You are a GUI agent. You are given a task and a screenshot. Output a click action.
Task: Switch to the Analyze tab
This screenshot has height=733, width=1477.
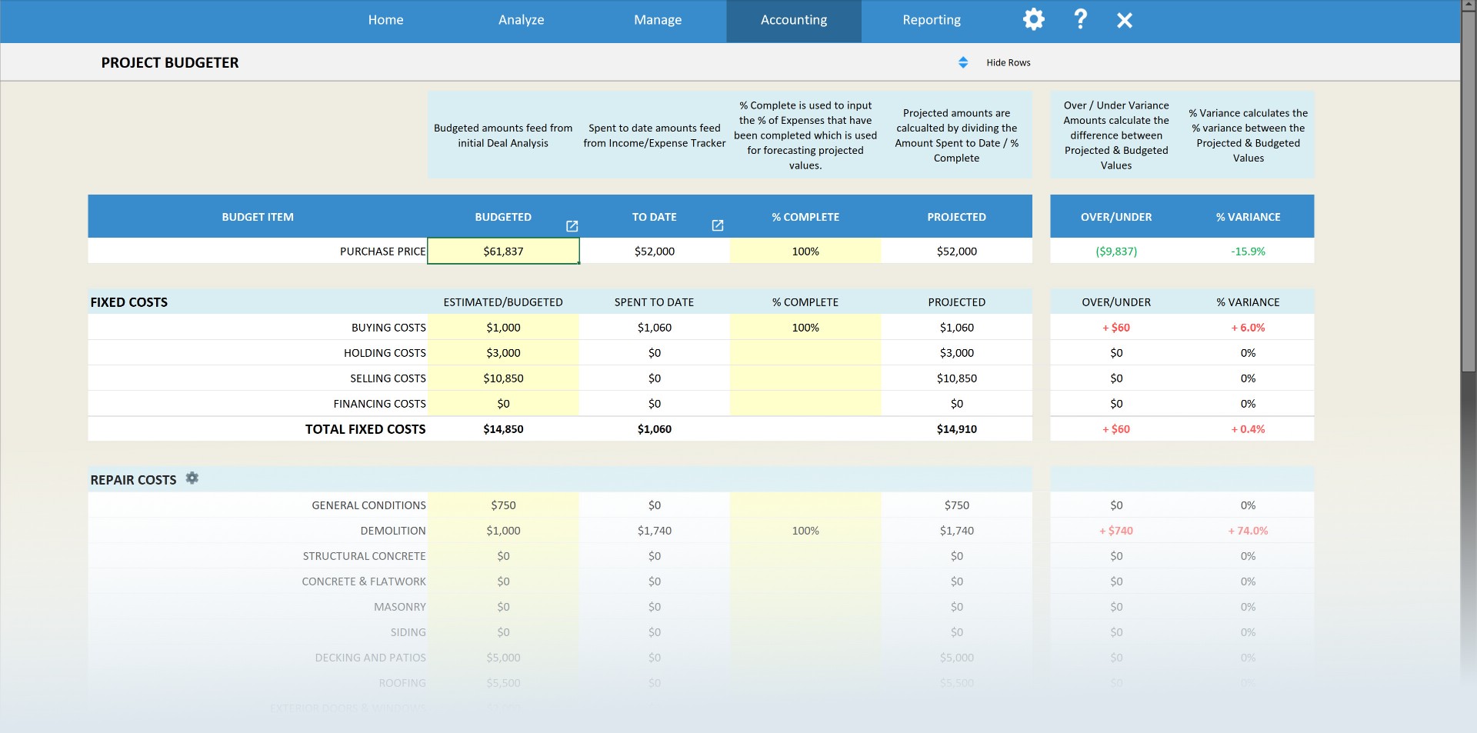[x=521, y=20]
